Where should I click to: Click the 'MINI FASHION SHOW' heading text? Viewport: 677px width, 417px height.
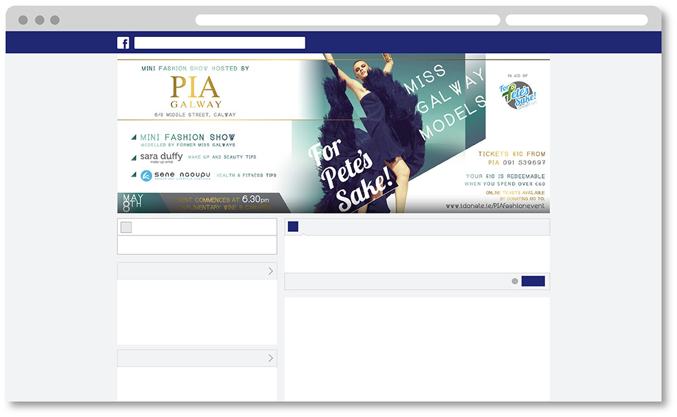(x=188, y=137)
